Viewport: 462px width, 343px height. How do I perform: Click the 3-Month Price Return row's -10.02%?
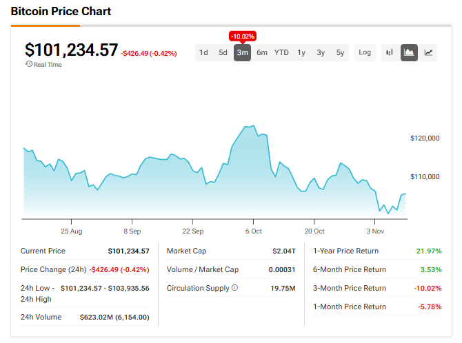coord(428,288)
